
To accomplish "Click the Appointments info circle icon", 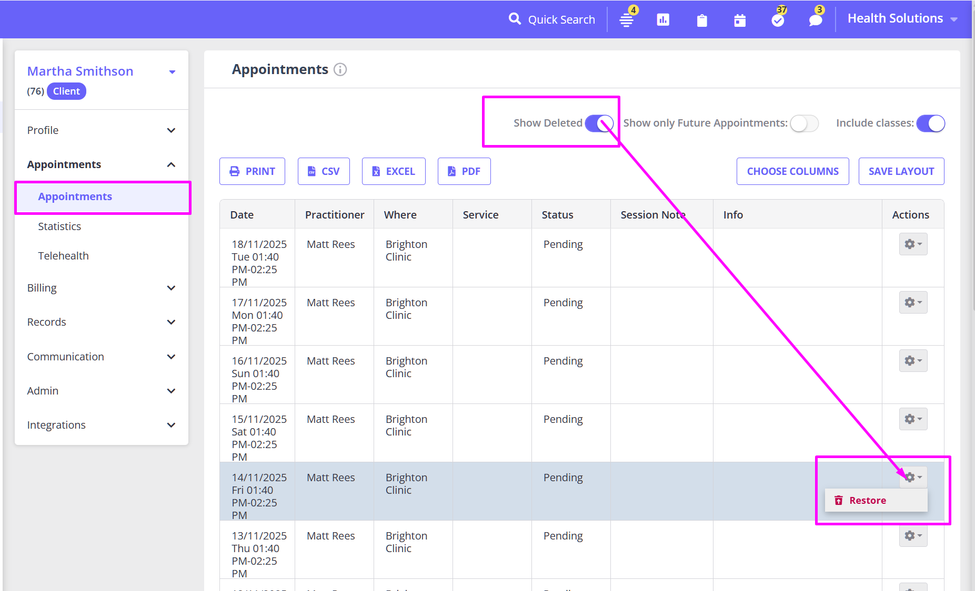I will [340, 69].
